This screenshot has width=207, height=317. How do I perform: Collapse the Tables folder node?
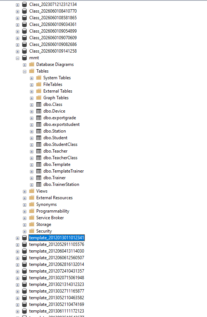[25, 71]
